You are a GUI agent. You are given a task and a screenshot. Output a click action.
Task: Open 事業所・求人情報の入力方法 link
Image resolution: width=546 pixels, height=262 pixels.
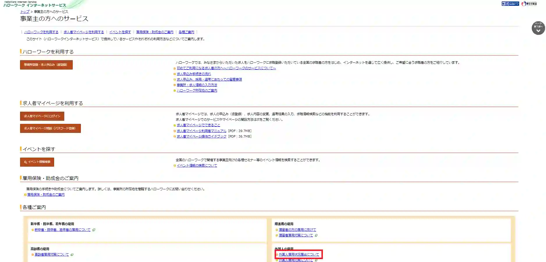(197, 85)
